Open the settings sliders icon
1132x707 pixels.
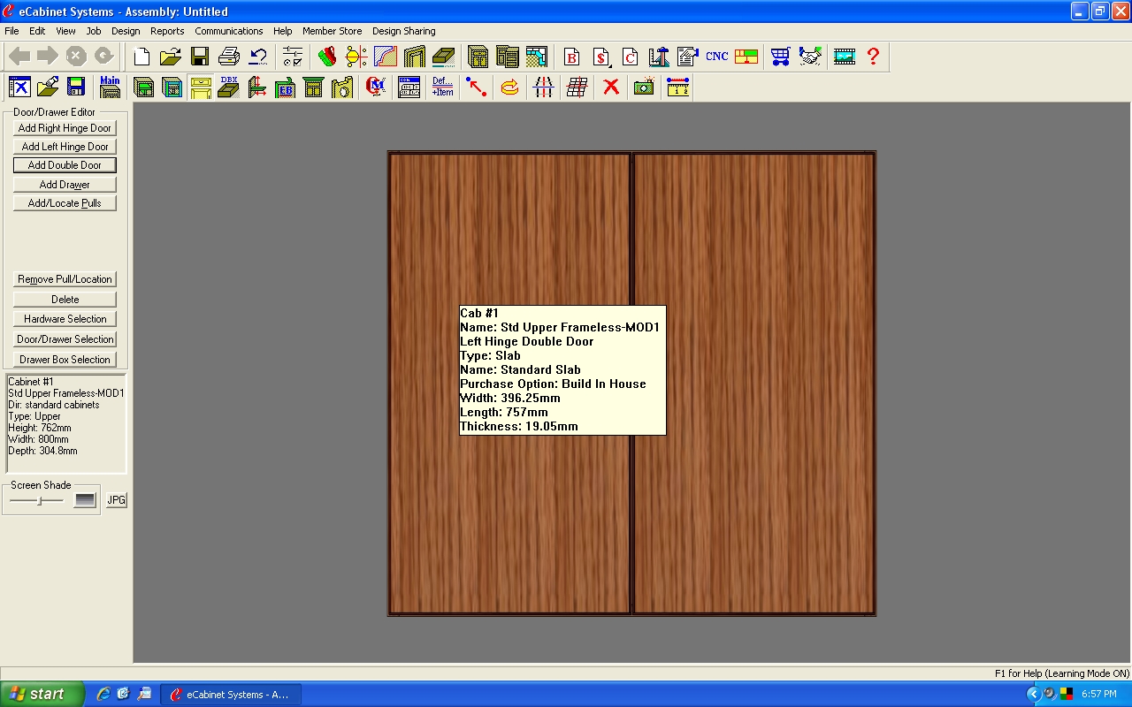point(293,57)
